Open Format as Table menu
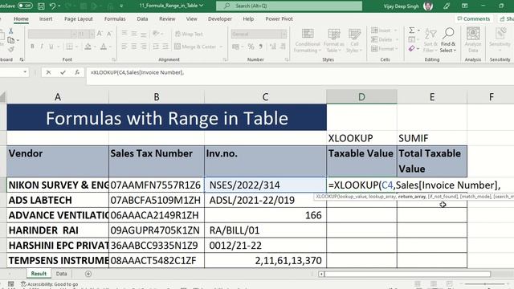 334,40
